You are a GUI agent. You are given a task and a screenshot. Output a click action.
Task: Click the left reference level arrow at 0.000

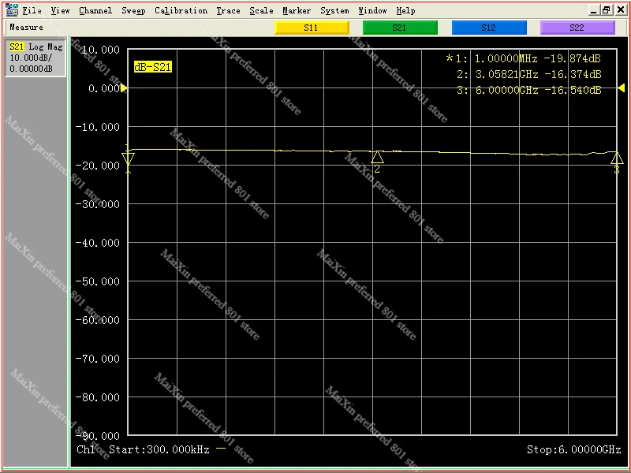(x=124, y=88)
